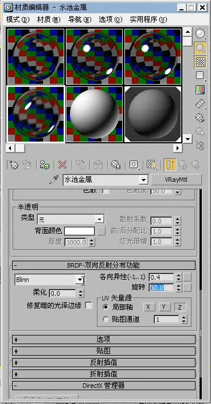Click the 旋转 value field
The image size is (211, 404).
coord(161,288)
